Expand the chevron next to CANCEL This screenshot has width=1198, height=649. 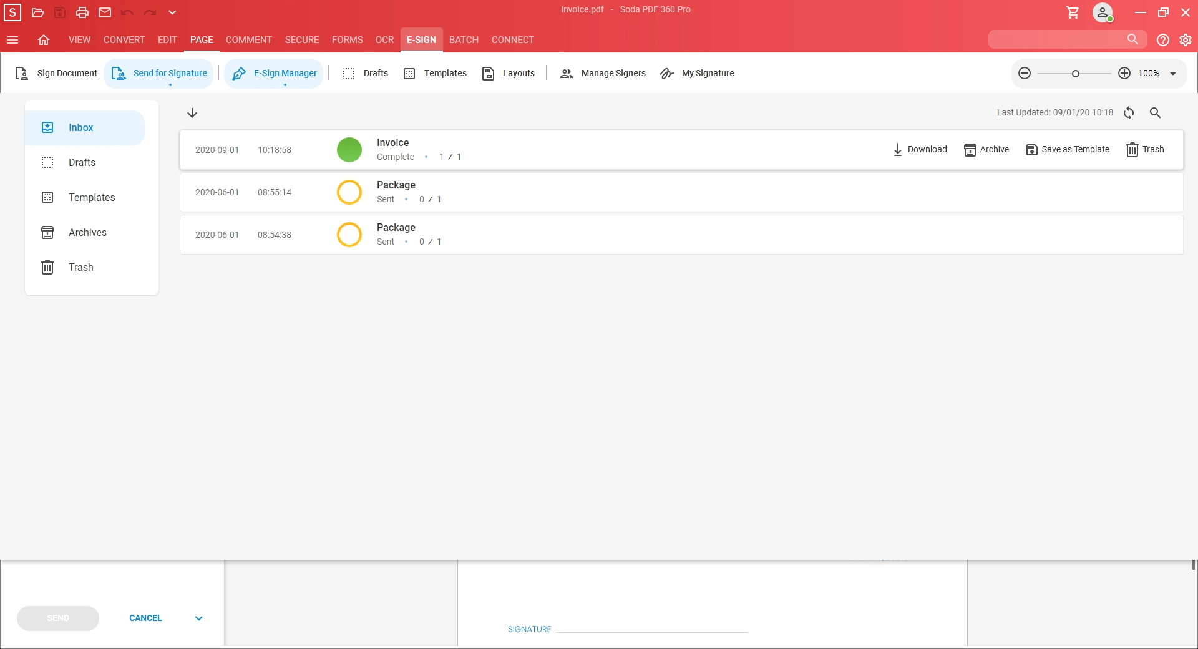199,618
